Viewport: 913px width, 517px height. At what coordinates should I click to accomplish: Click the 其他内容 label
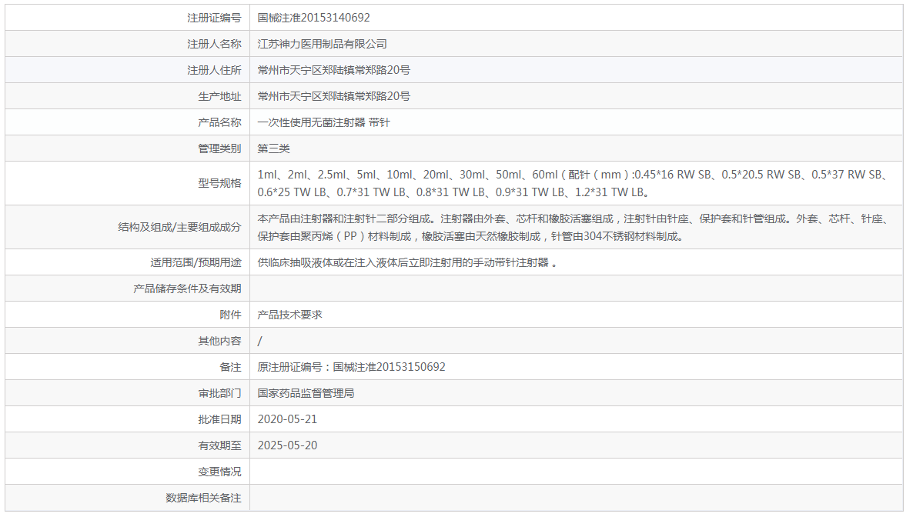click(x=219, y=341)
